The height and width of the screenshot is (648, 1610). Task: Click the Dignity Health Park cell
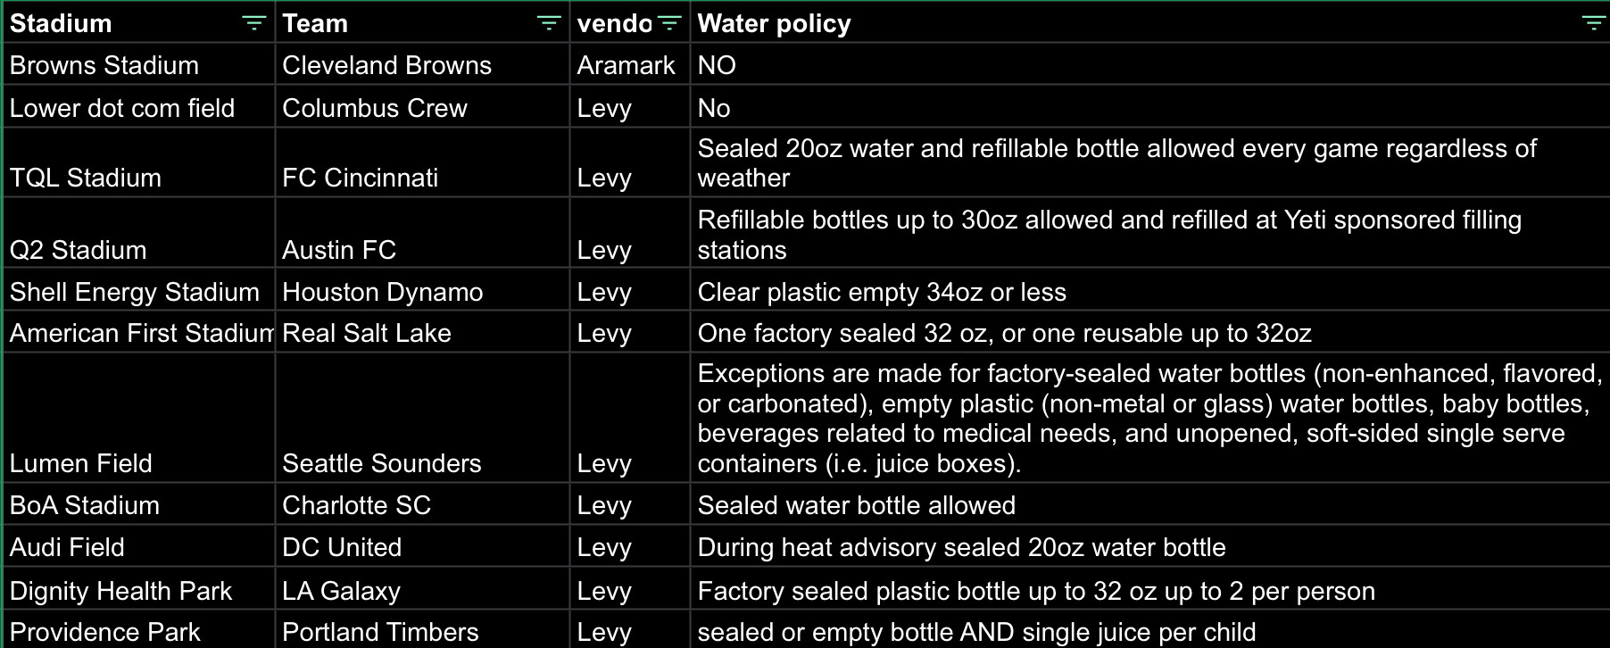139,589
